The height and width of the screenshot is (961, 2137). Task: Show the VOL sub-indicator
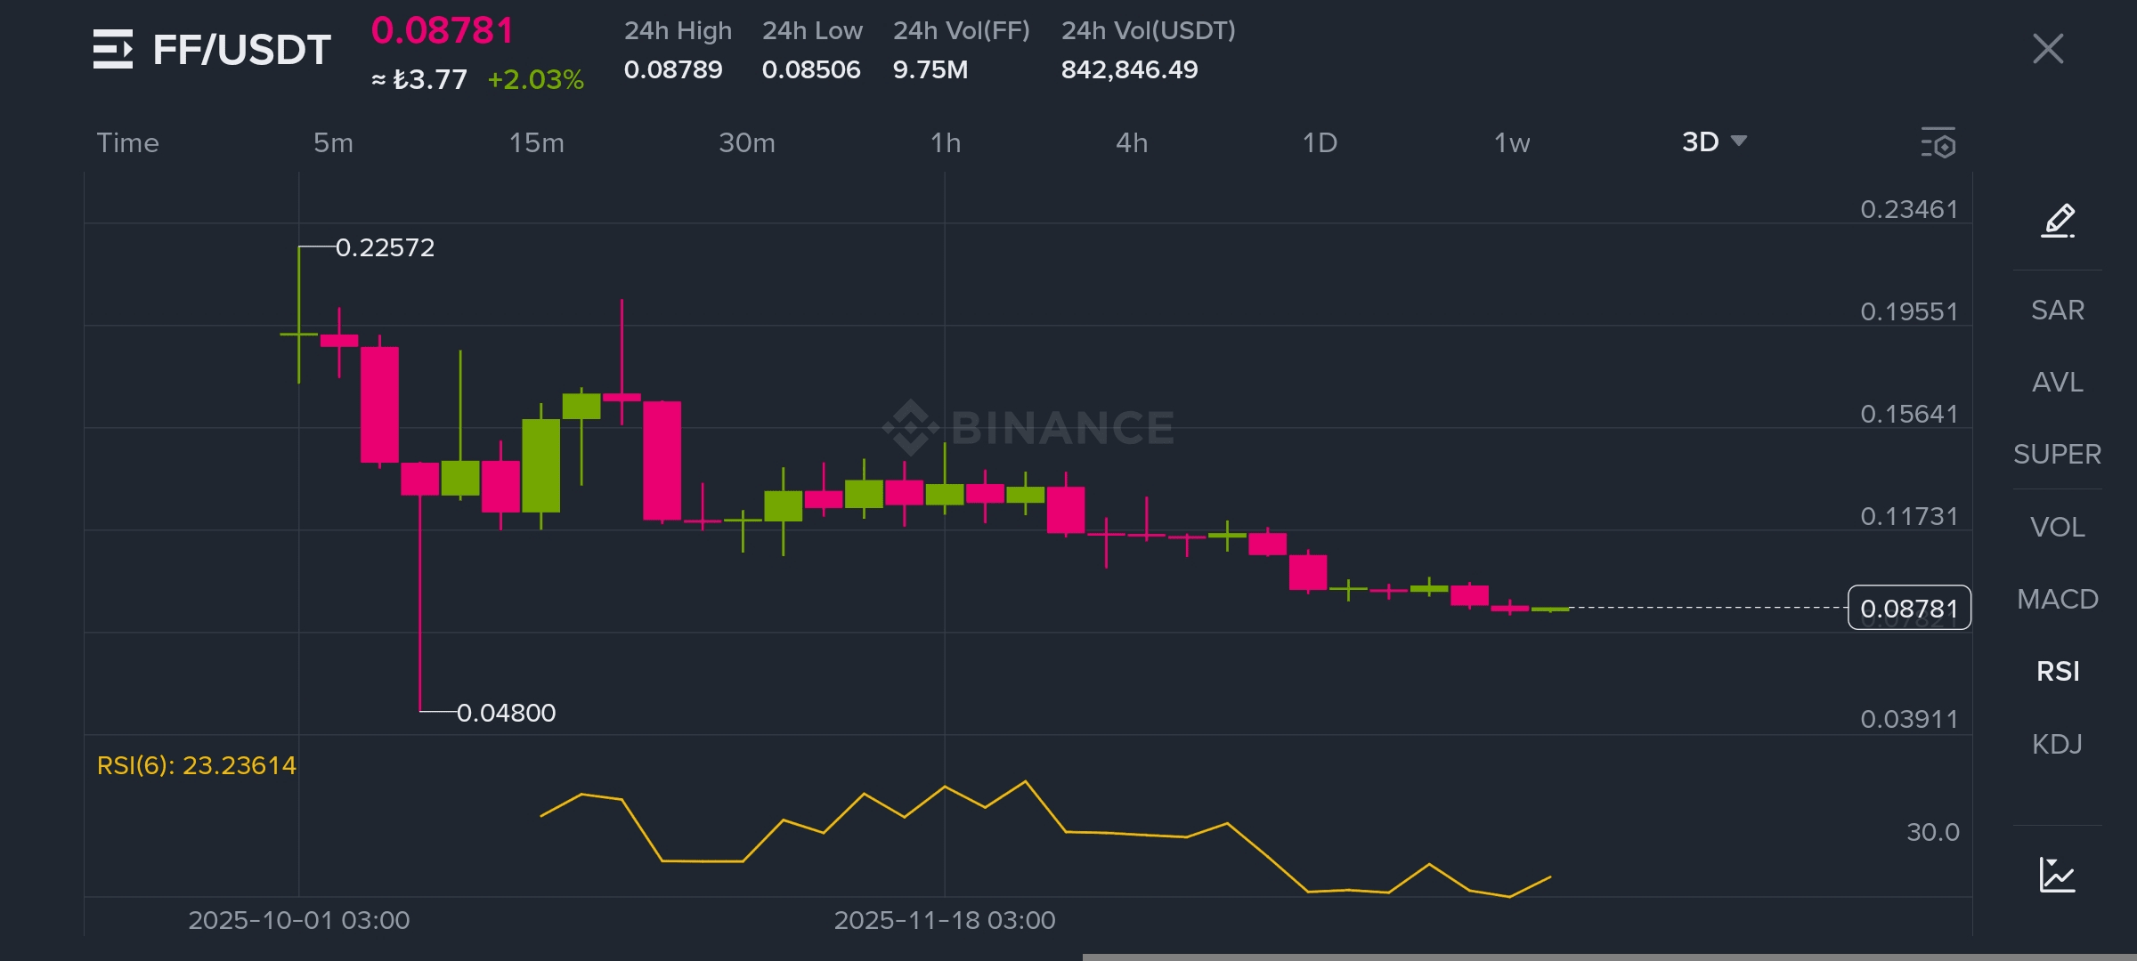click(2058, 527)
